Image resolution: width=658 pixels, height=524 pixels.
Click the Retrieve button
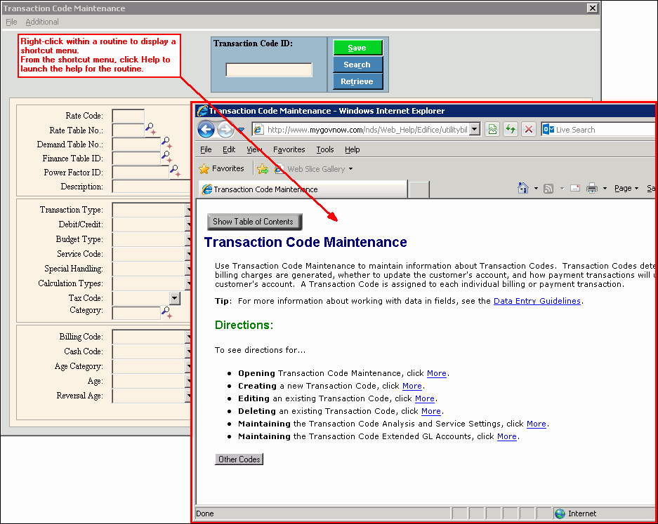point(357,81)
